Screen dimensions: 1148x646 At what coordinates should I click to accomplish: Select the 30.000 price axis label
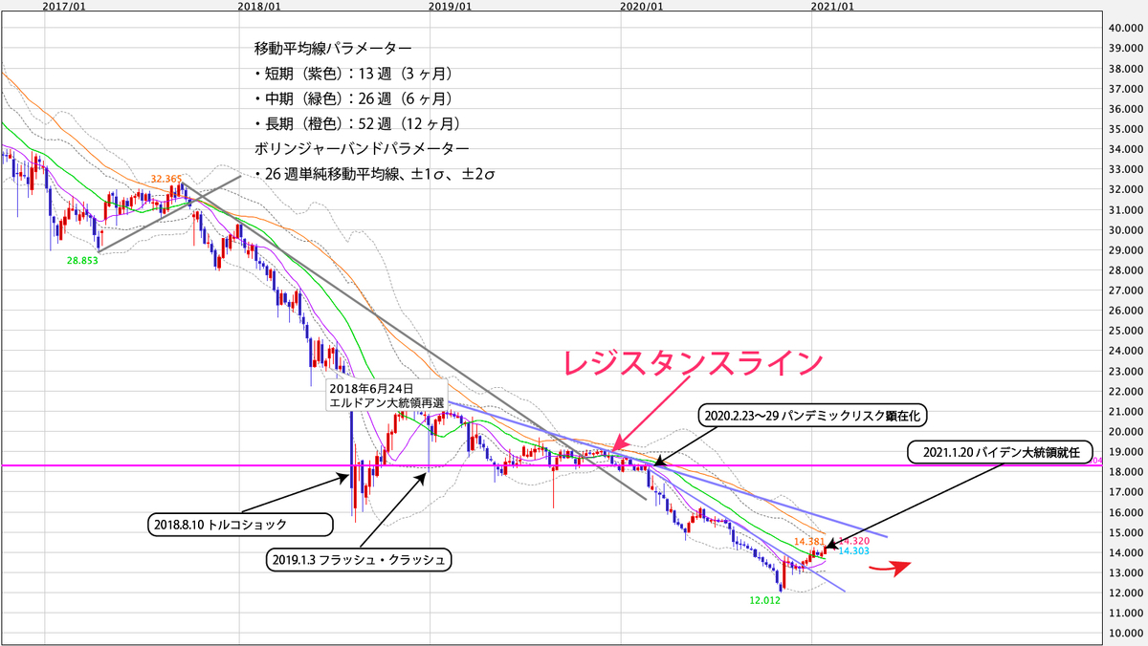coord(1126,229)
